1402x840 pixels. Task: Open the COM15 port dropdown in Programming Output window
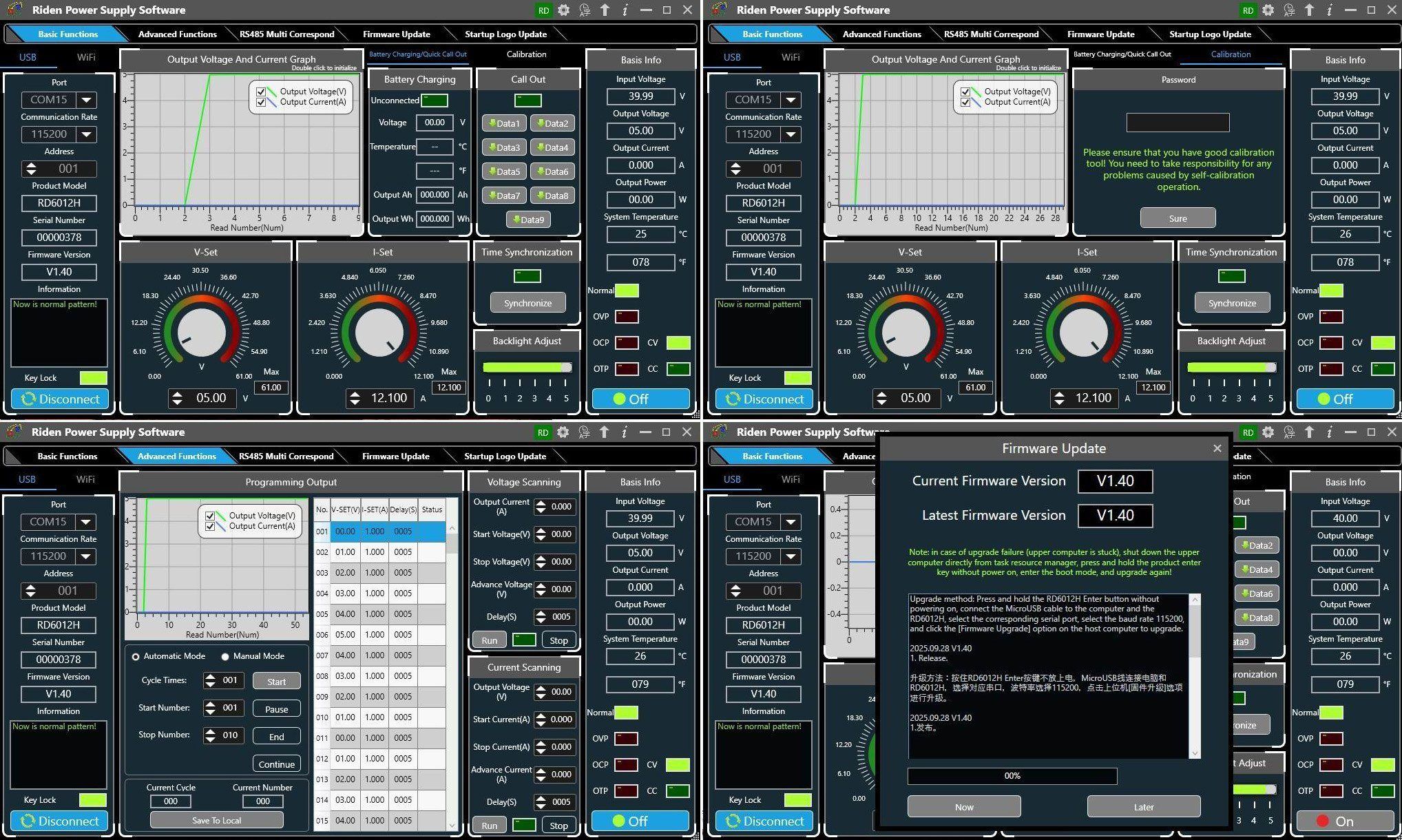(86, 522)
